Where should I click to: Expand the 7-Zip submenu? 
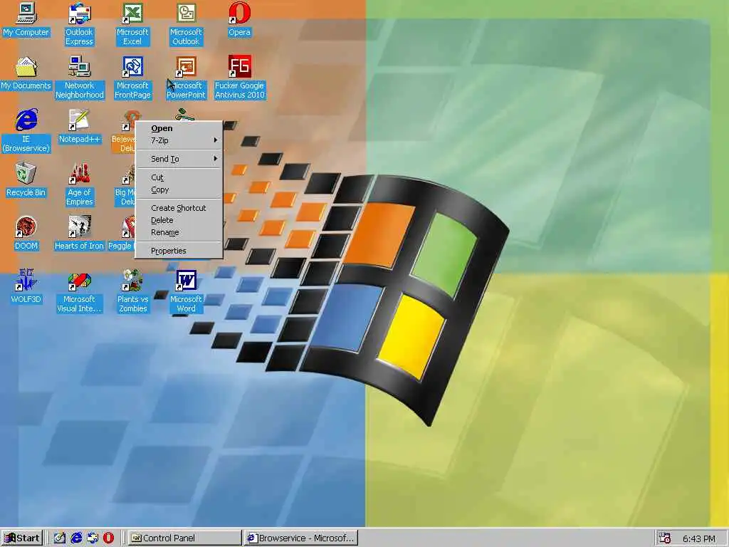point(179,140)
